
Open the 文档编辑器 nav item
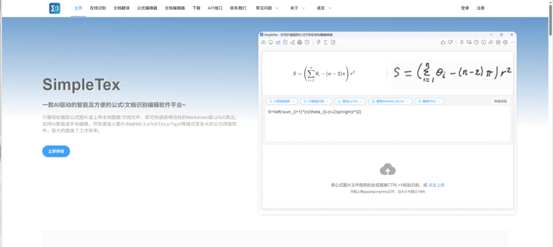175,8
